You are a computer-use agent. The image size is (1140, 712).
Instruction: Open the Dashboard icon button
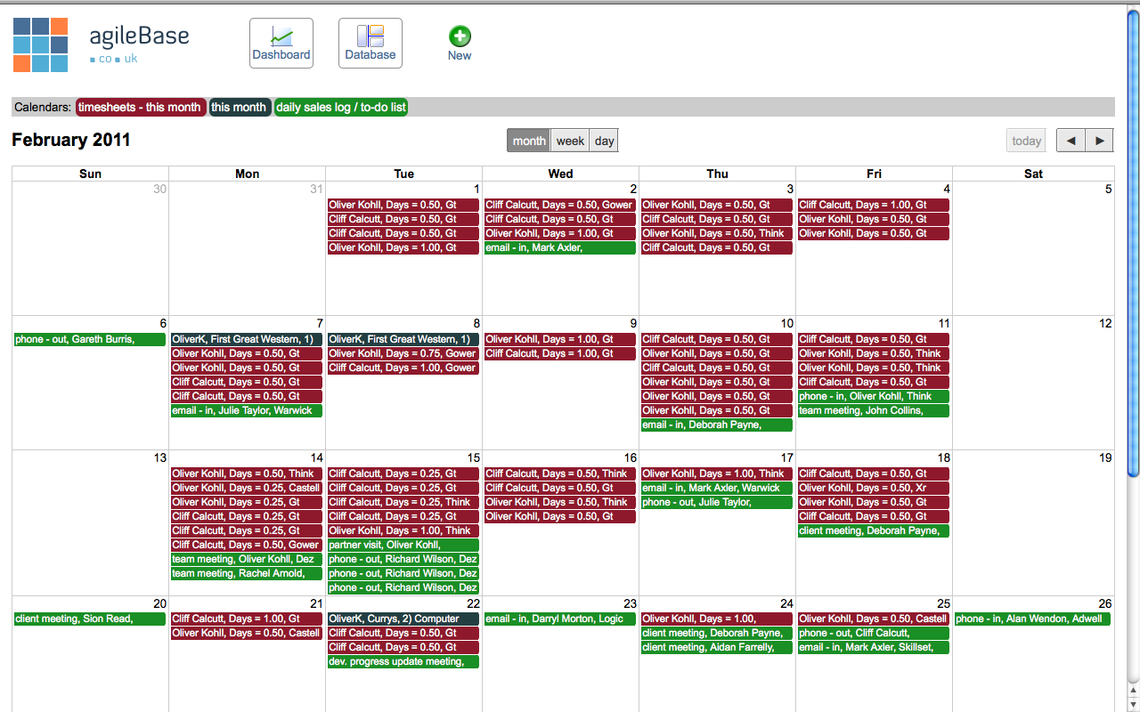281,43
